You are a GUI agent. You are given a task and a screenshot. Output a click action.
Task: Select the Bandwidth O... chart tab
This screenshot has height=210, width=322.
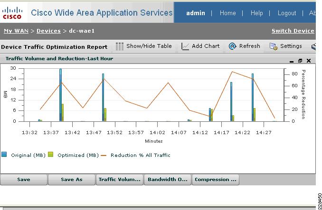tap(168, 180)
